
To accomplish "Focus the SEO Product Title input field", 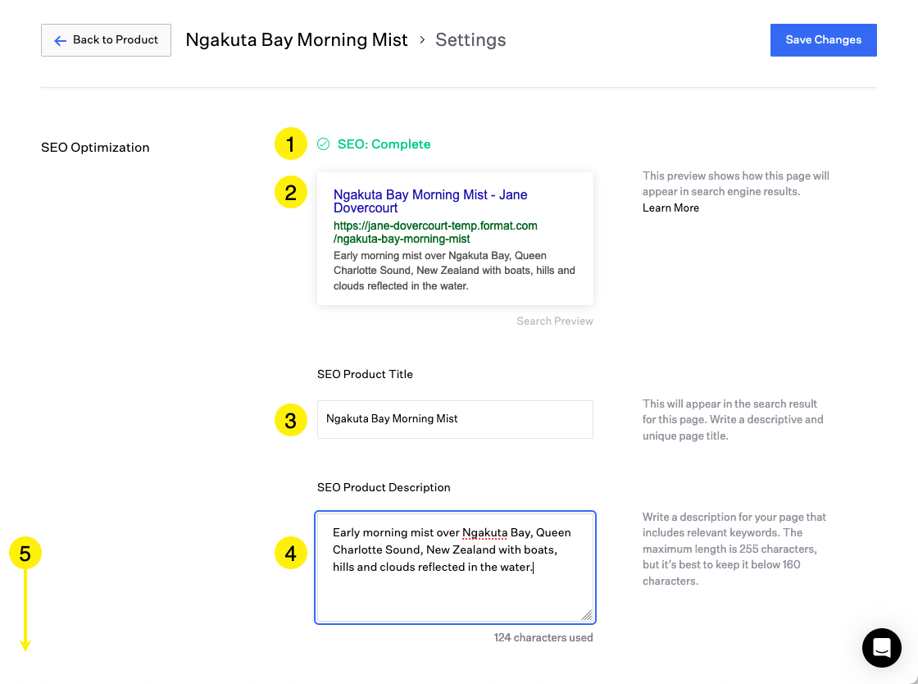I will 455,419.
